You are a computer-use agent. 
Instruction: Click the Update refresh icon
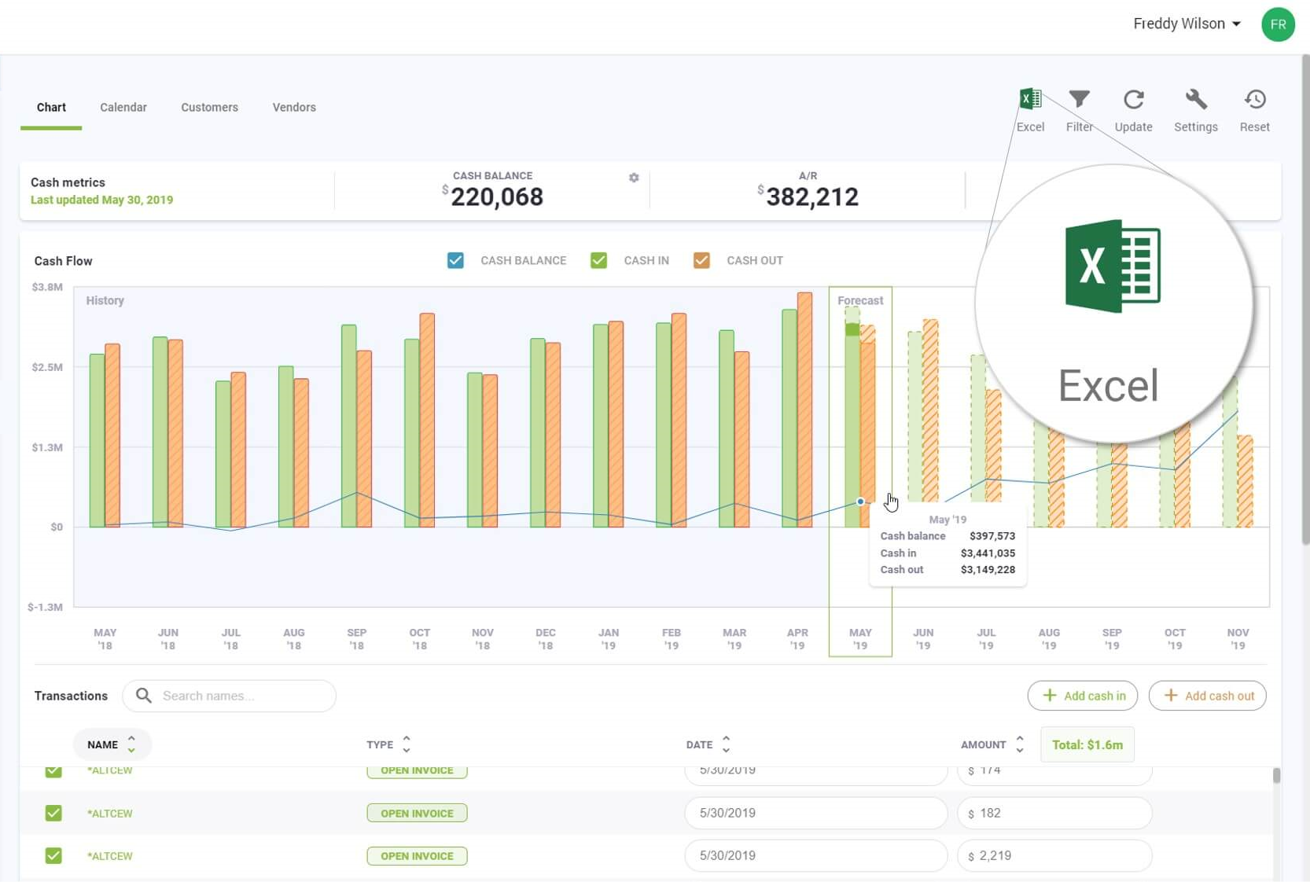click(1133, 99)
